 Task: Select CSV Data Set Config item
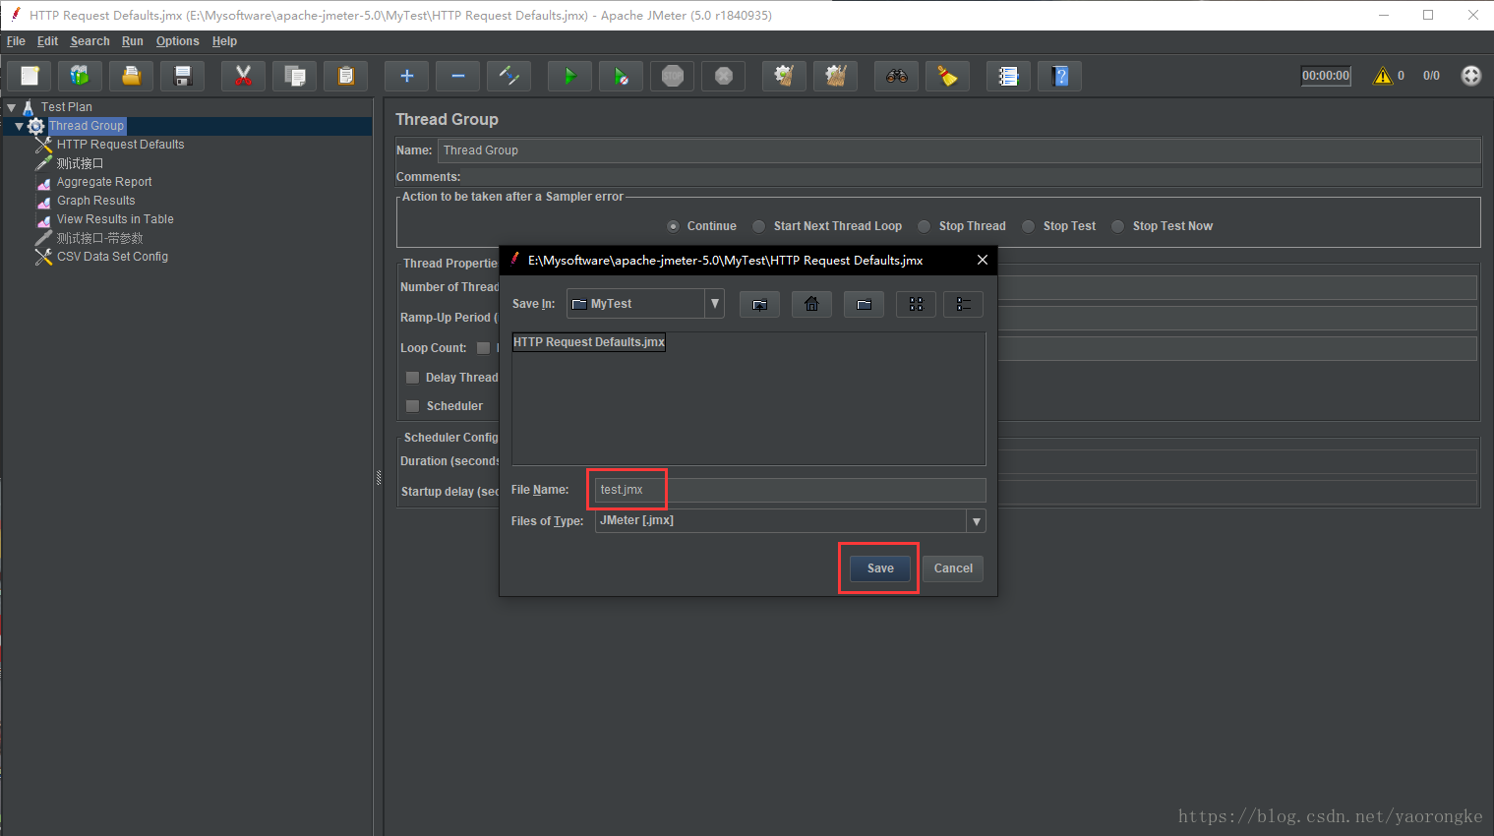112,257
